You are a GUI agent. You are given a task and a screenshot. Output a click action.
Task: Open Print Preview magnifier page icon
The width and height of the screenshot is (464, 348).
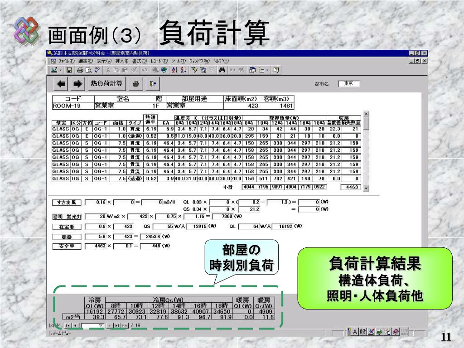tap(88, 70)
